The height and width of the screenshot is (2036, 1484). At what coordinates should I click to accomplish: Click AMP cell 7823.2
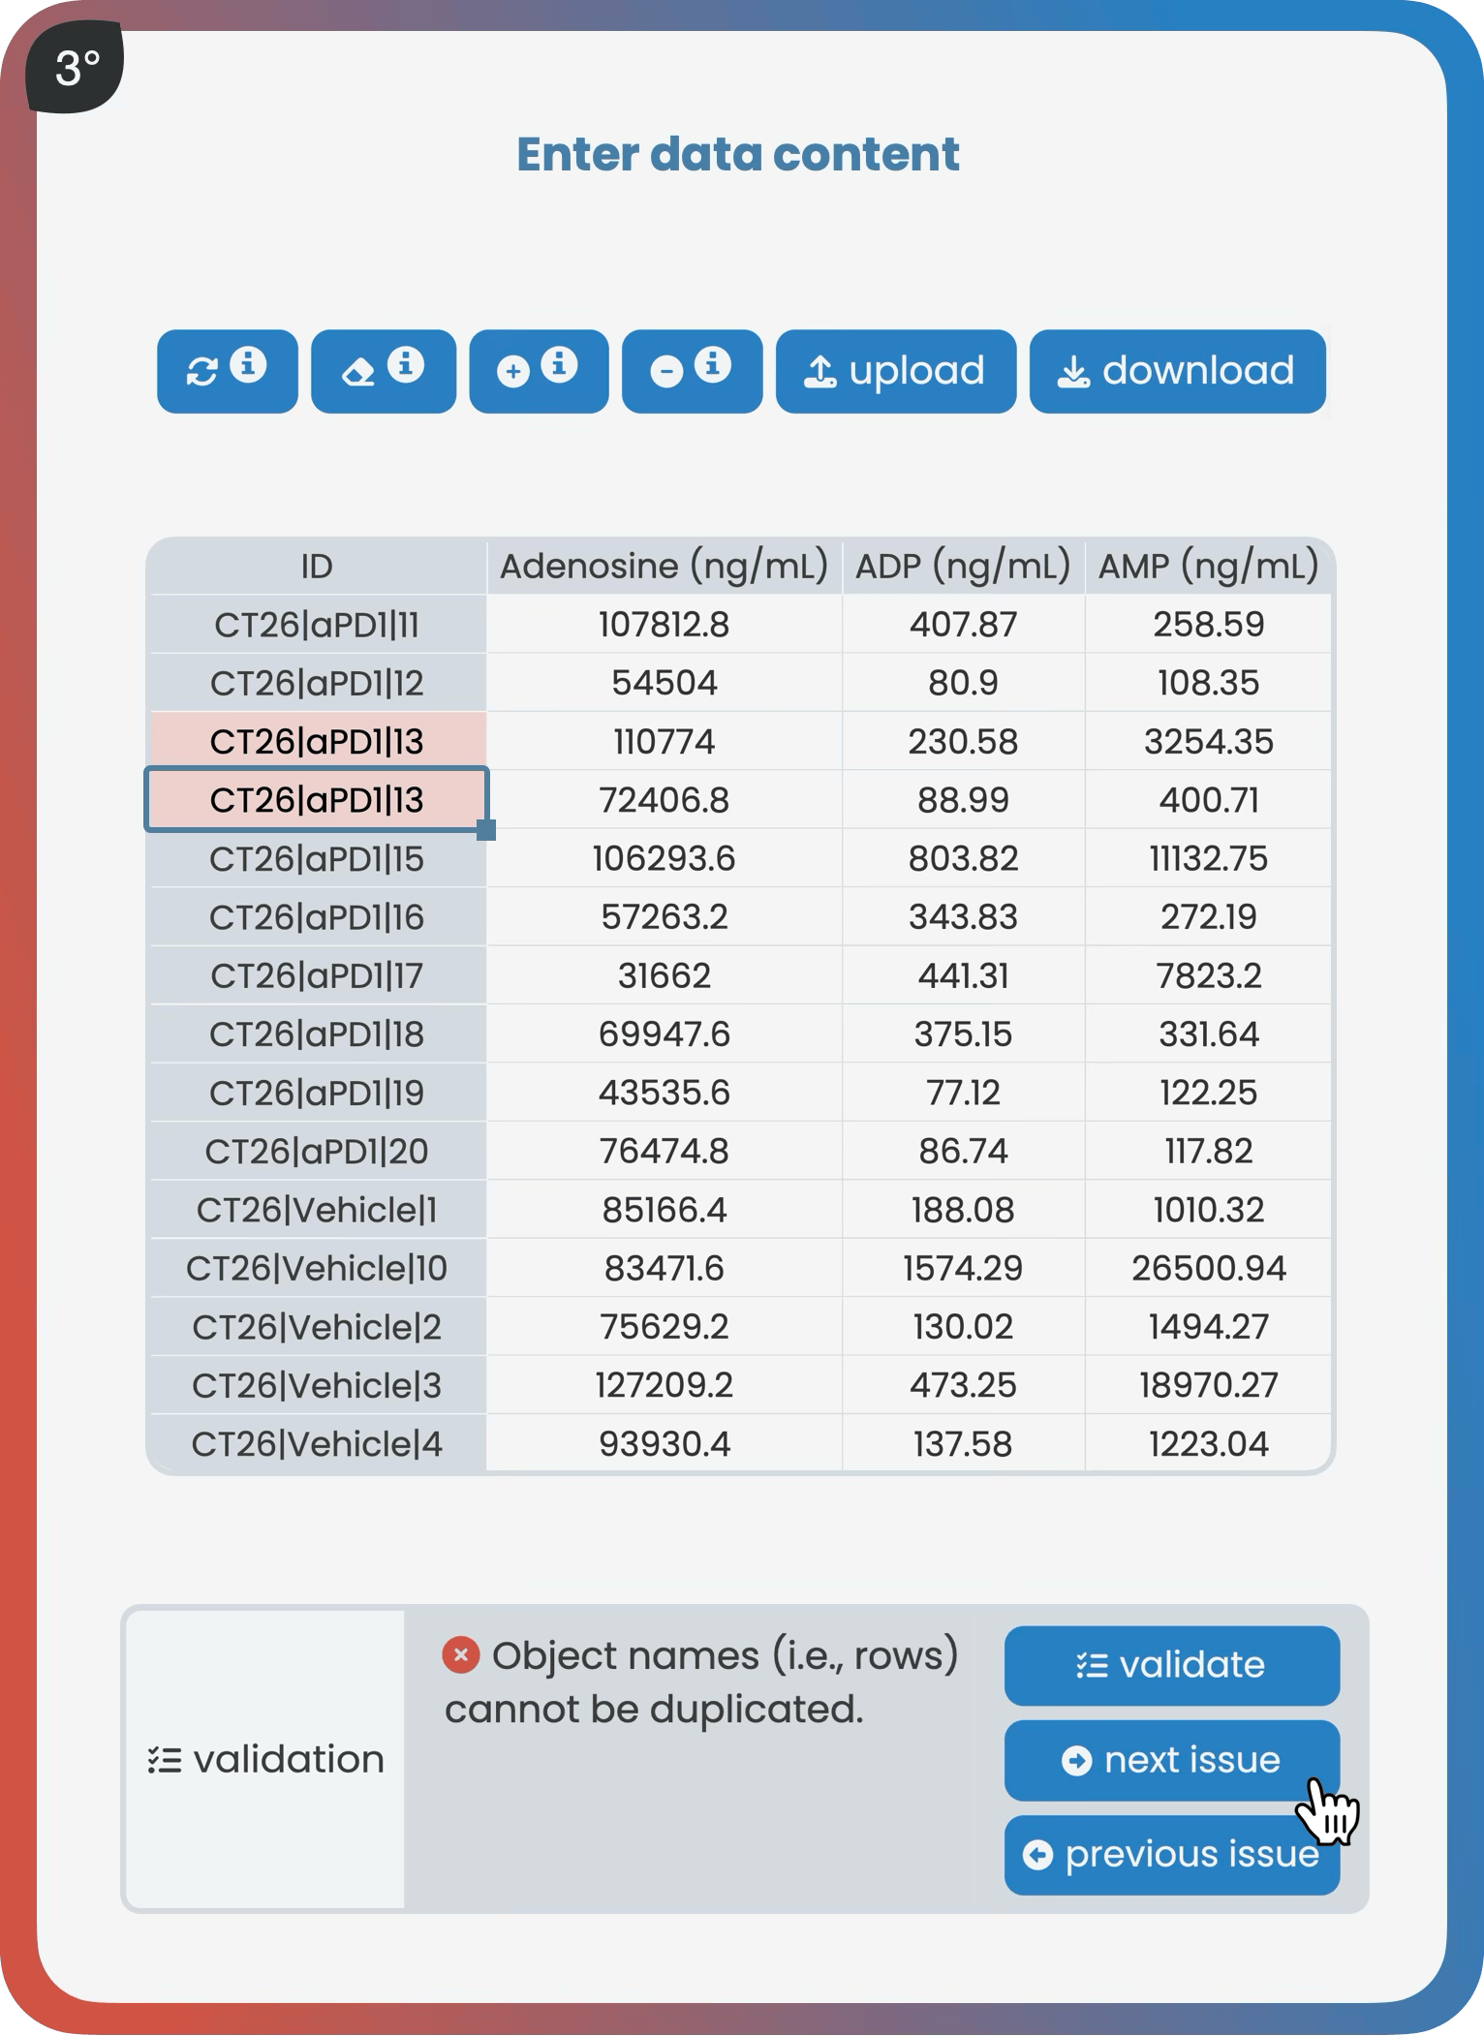tap(1209, 975)
